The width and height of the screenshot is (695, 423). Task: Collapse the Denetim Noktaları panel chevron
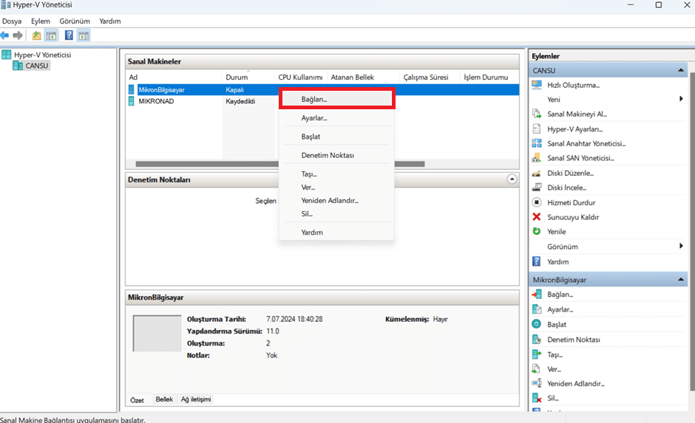[512, 179]
